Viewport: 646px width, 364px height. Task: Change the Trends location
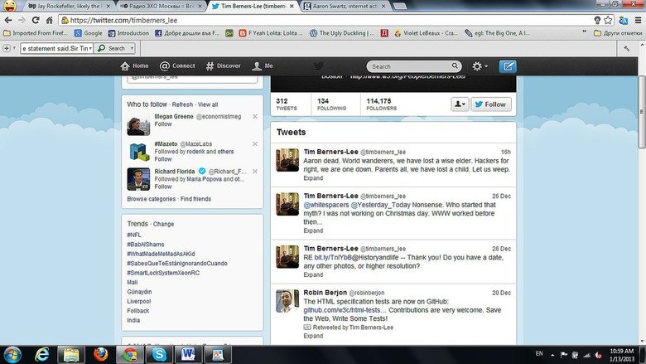[163, 224]
